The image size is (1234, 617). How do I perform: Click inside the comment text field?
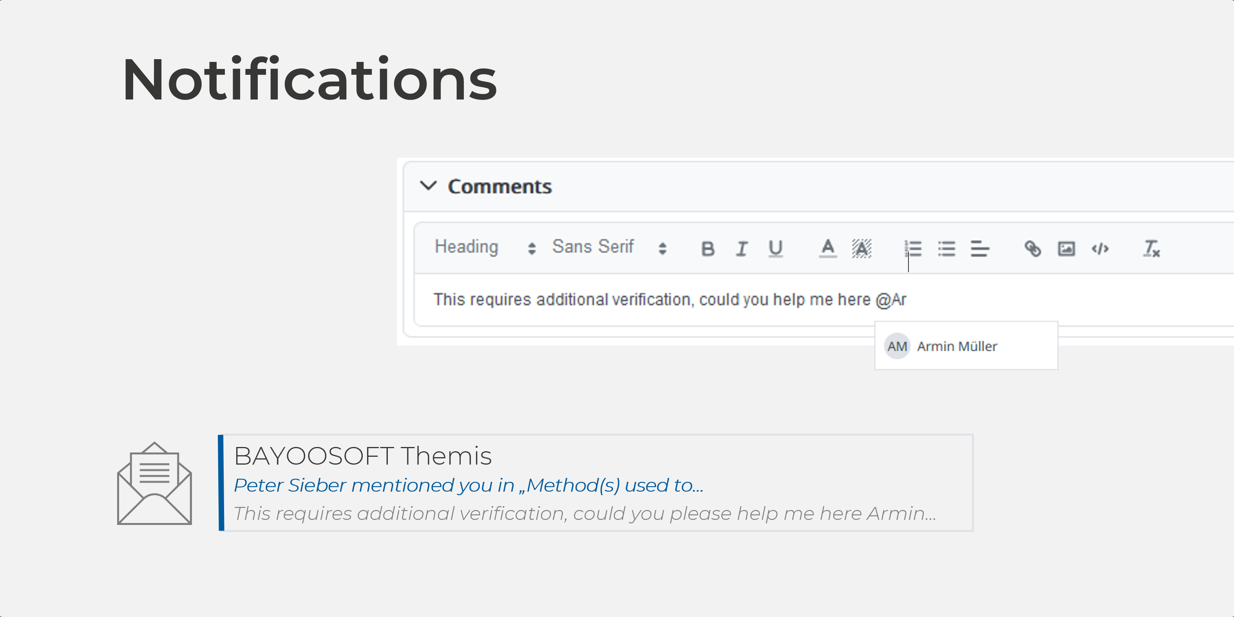(671, 300)
